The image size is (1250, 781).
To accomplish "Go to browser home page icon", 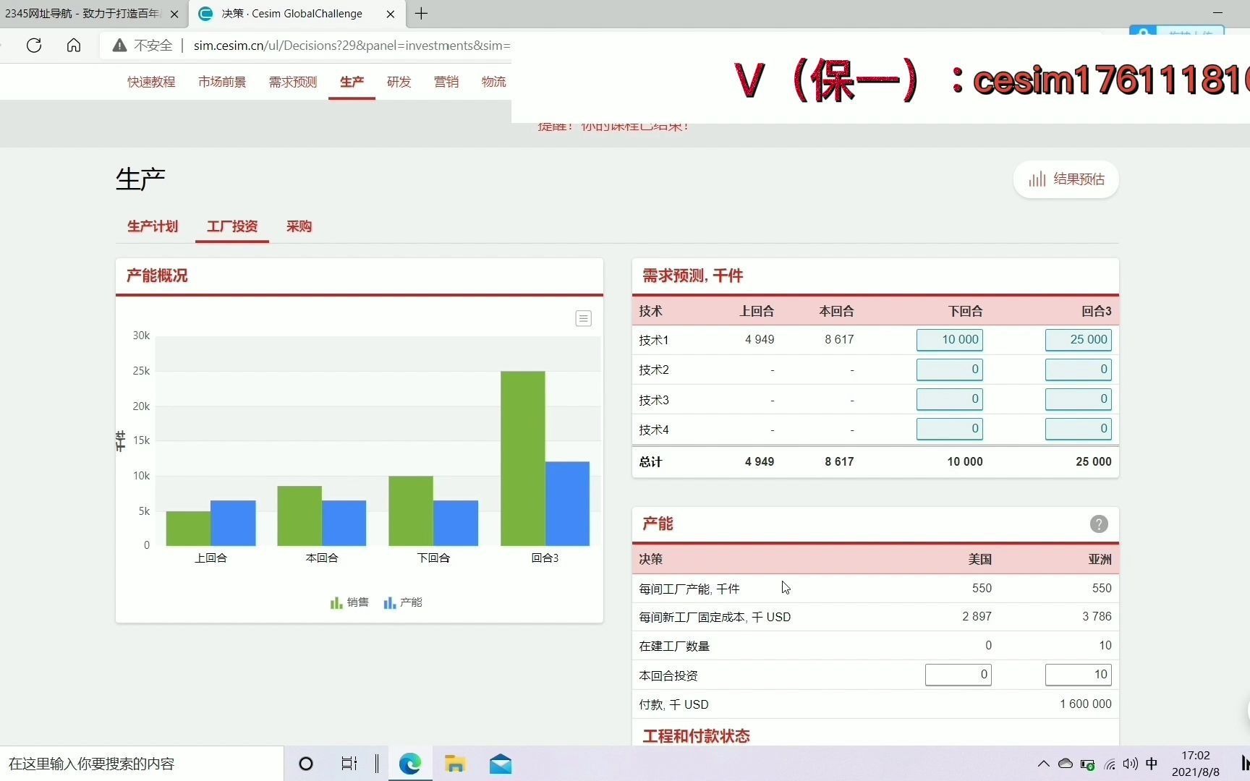I will [74, 46].
